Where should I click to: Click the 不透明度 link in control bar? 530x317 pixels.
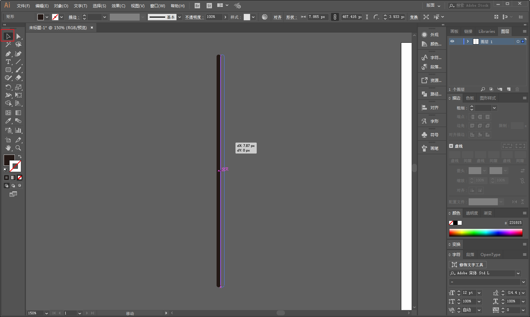pos(194,17)
